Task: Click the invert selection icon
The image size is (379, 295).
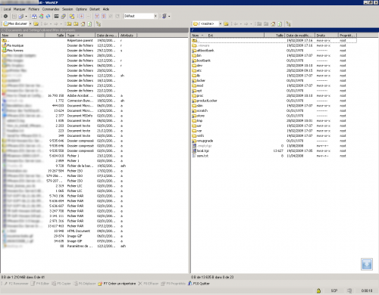Action: (x=104, y=16)
